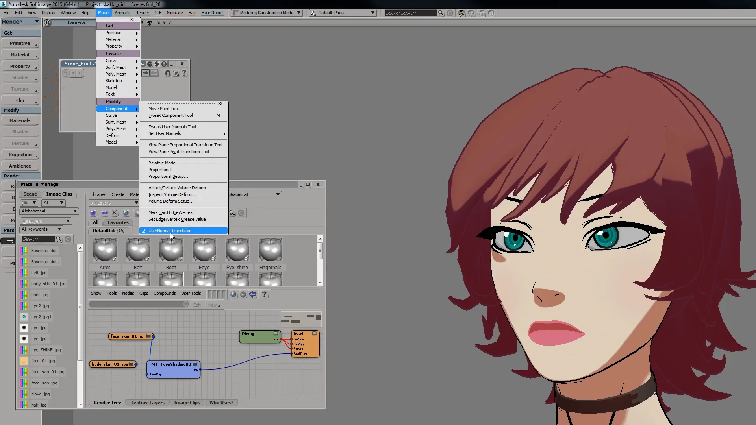Click the blue left arrow icon in render tree toolbar
This screenshot has height=425, width=756.
point(253,294)
